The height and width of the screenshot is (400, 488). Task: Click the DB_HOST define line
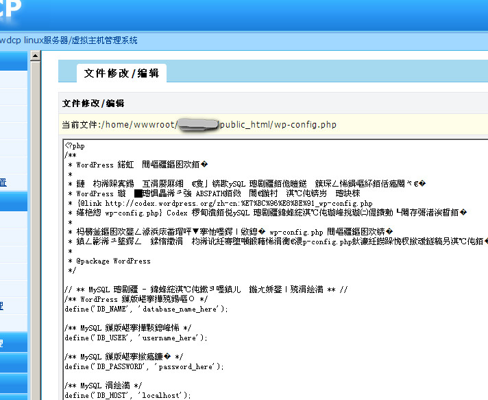127,395
